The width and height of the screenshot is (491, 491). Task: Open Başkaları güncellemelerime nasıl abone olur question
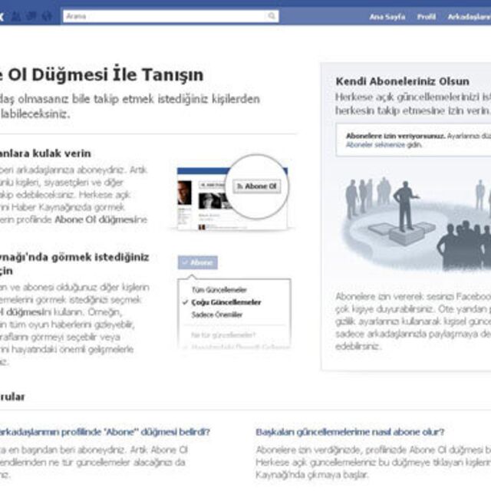click(350, 432)
